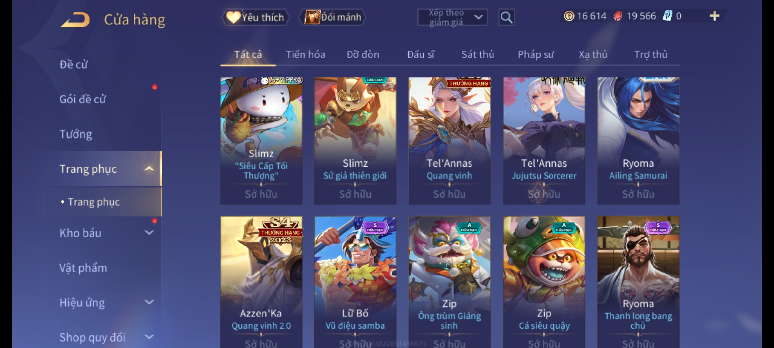Viewport: 774px width, 348px height.
Task: Expand the Hiệu ứng sidebar section
Action: click(149, 302)
